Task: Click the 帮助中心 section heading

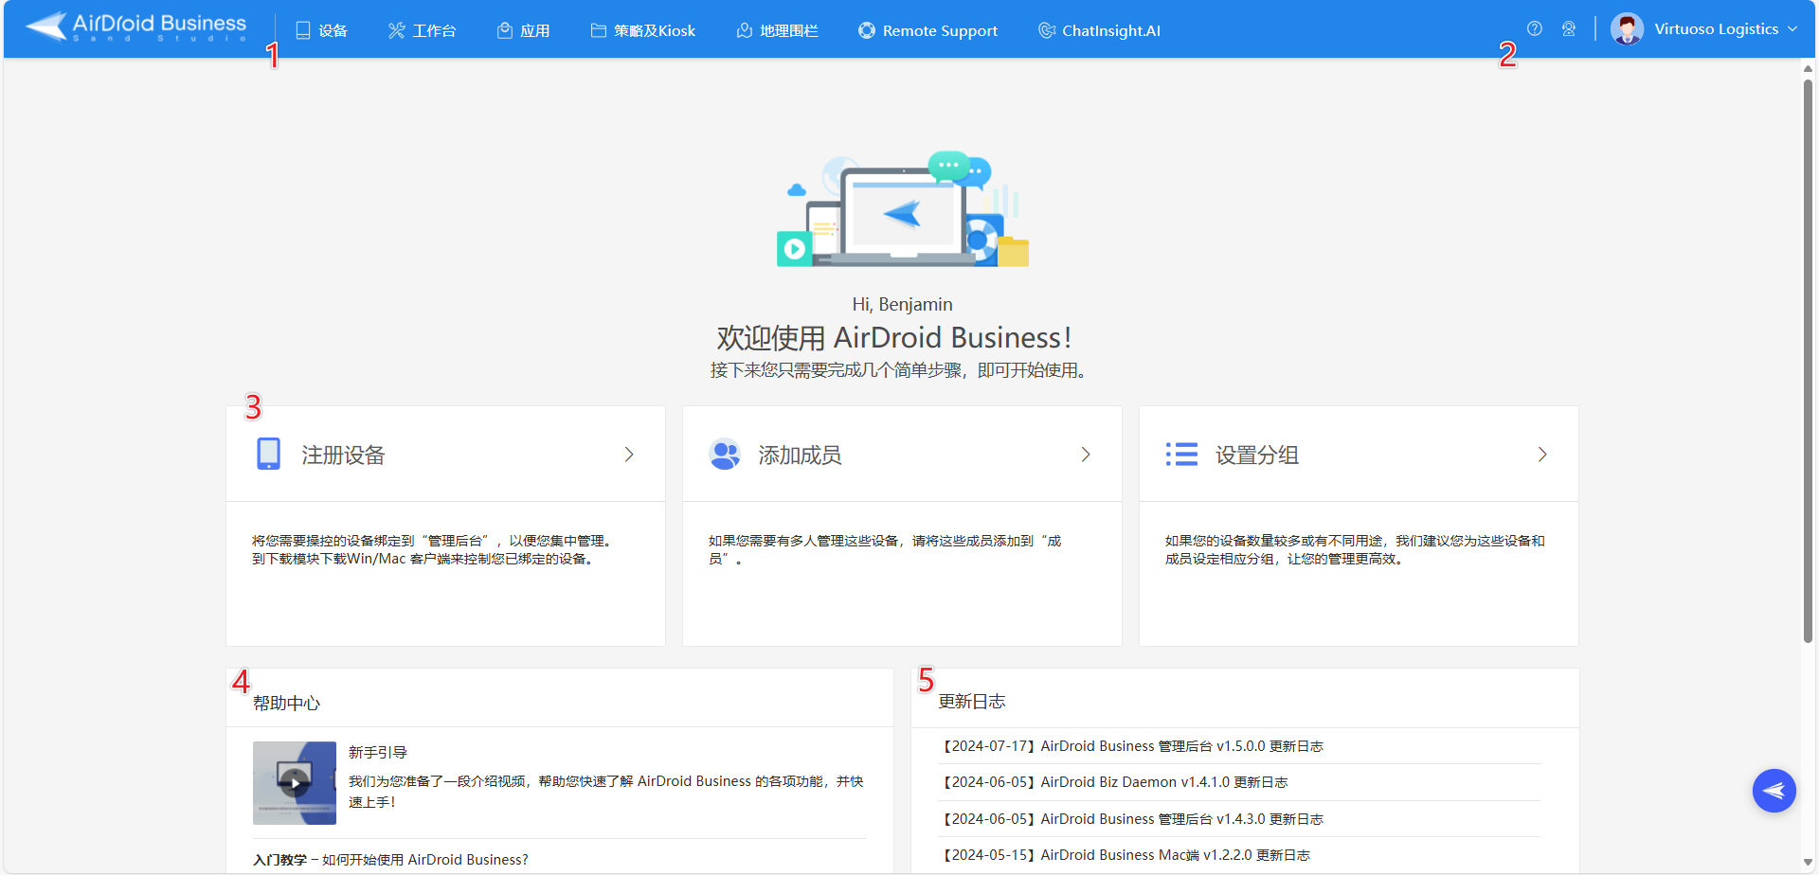Action: point(286,704)
